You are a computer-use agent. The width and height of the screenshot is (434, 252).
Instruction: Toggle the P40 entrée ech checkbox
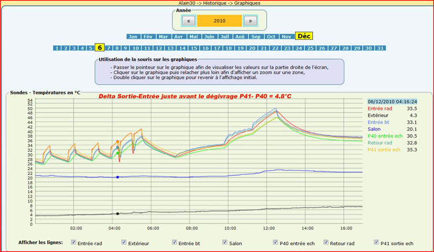(275, 243)
